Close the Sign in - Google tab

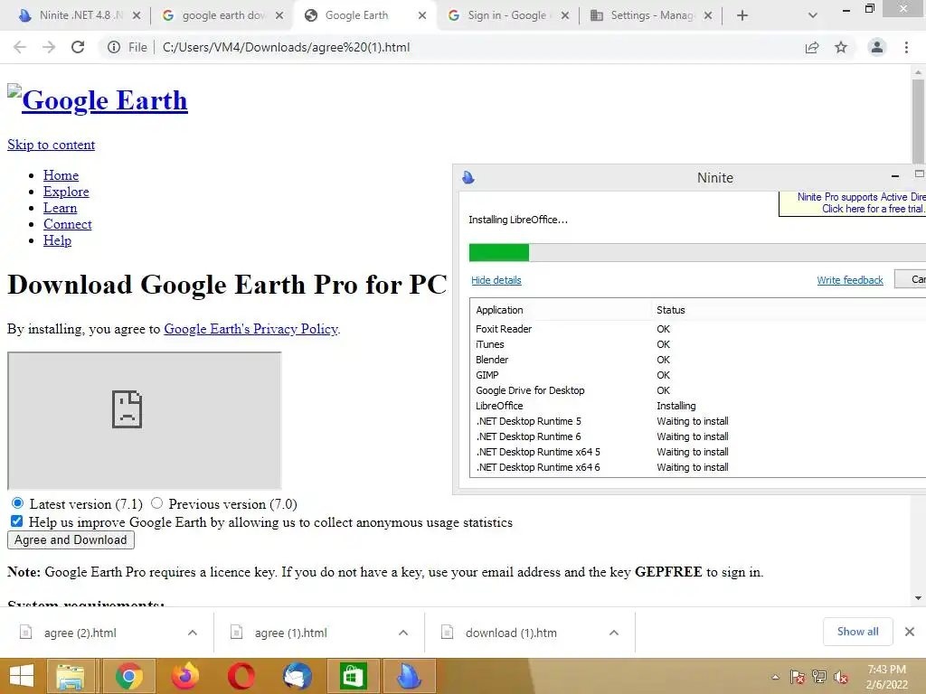tap(565, 15)
